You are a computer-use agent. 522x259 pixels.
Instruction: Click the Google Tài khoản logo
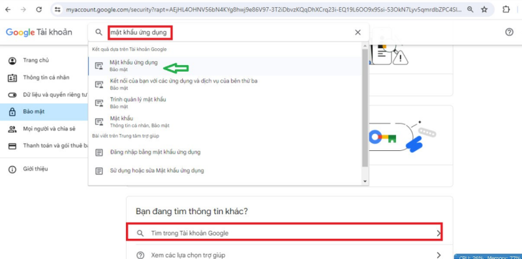(39, 32)
